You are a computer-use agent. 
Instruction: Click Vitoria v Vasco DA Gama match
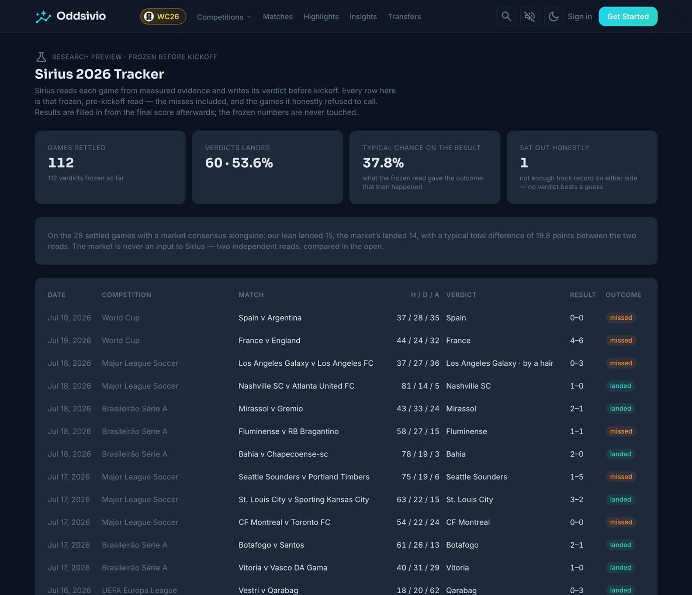(x=283, y=568)
